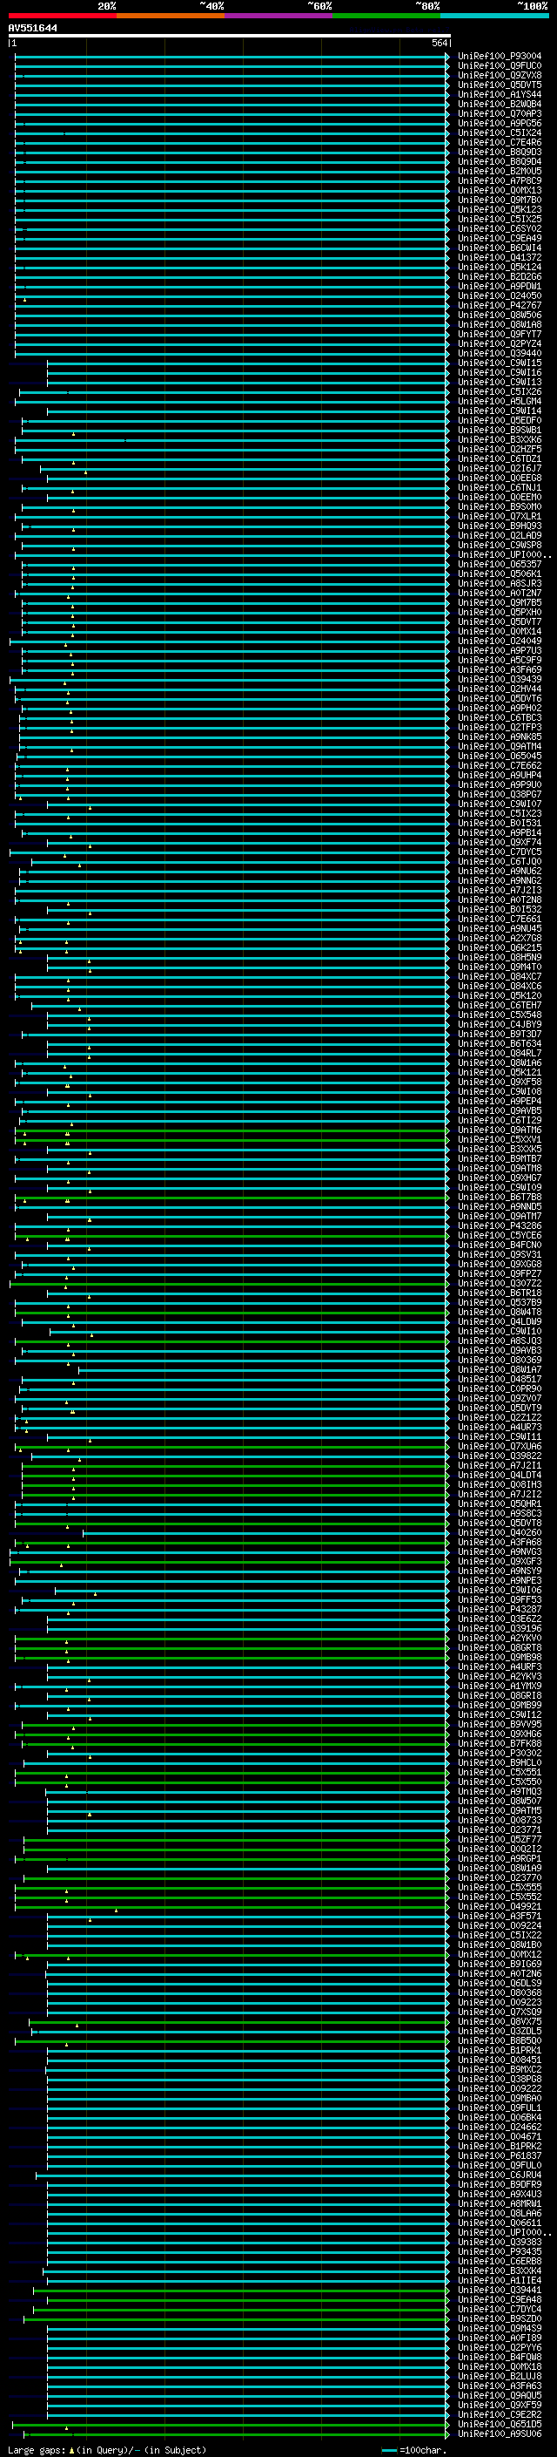Open hit UniRef100_P93004
Screen dimensions: 557x2457
[500, 57]
